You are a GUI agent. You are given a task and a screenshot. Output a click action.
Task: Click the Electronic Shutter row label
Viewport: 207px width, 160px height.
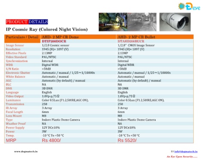point(18,73)
